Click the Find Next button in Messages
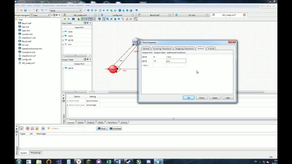This screenshot has width=292, height=164. [115, 128]
